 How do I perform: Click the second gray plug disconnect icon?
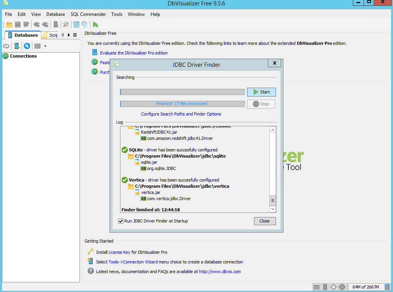[46, 24]
